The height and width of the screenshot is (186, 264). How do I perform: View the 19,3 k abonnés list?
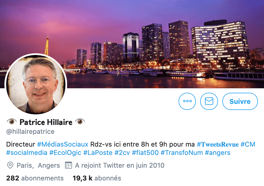(97, 178)
